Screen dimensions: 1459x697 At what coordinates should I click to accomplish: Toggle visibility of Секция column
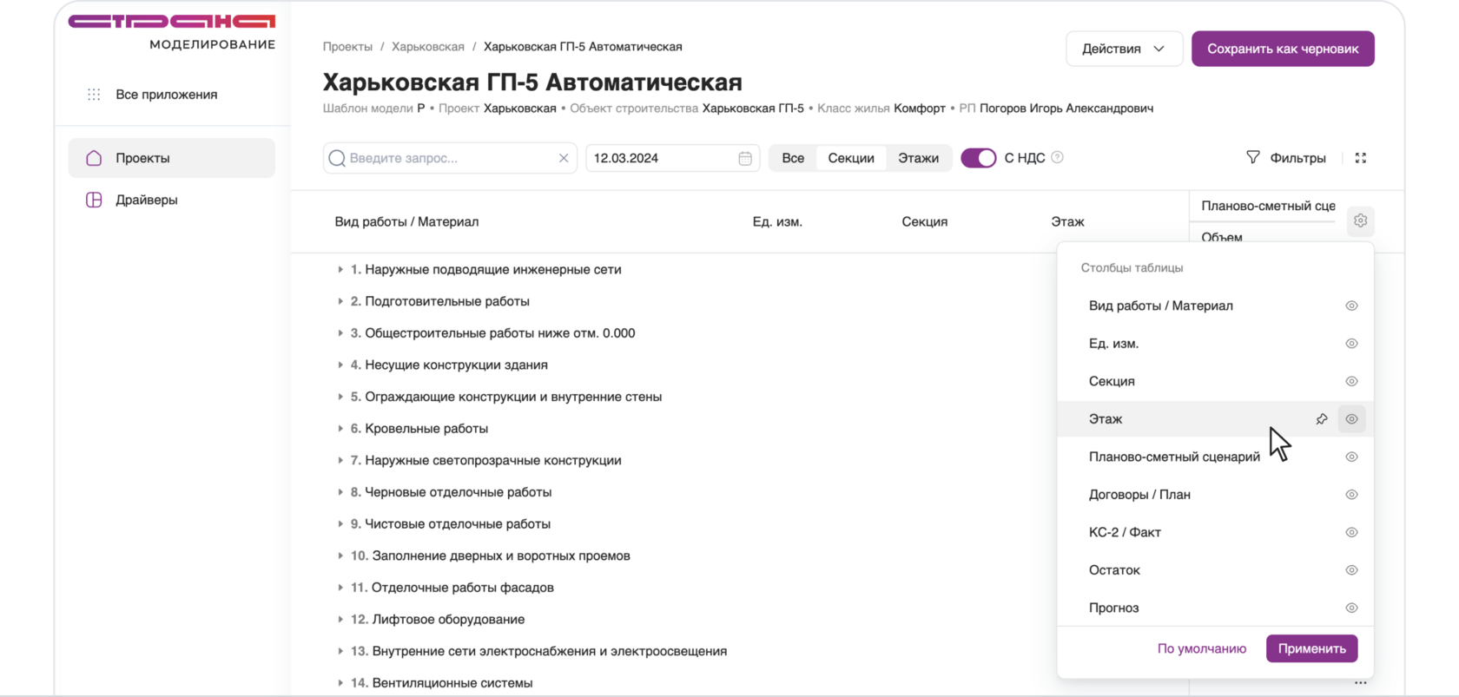click(x=1351, y=381)
